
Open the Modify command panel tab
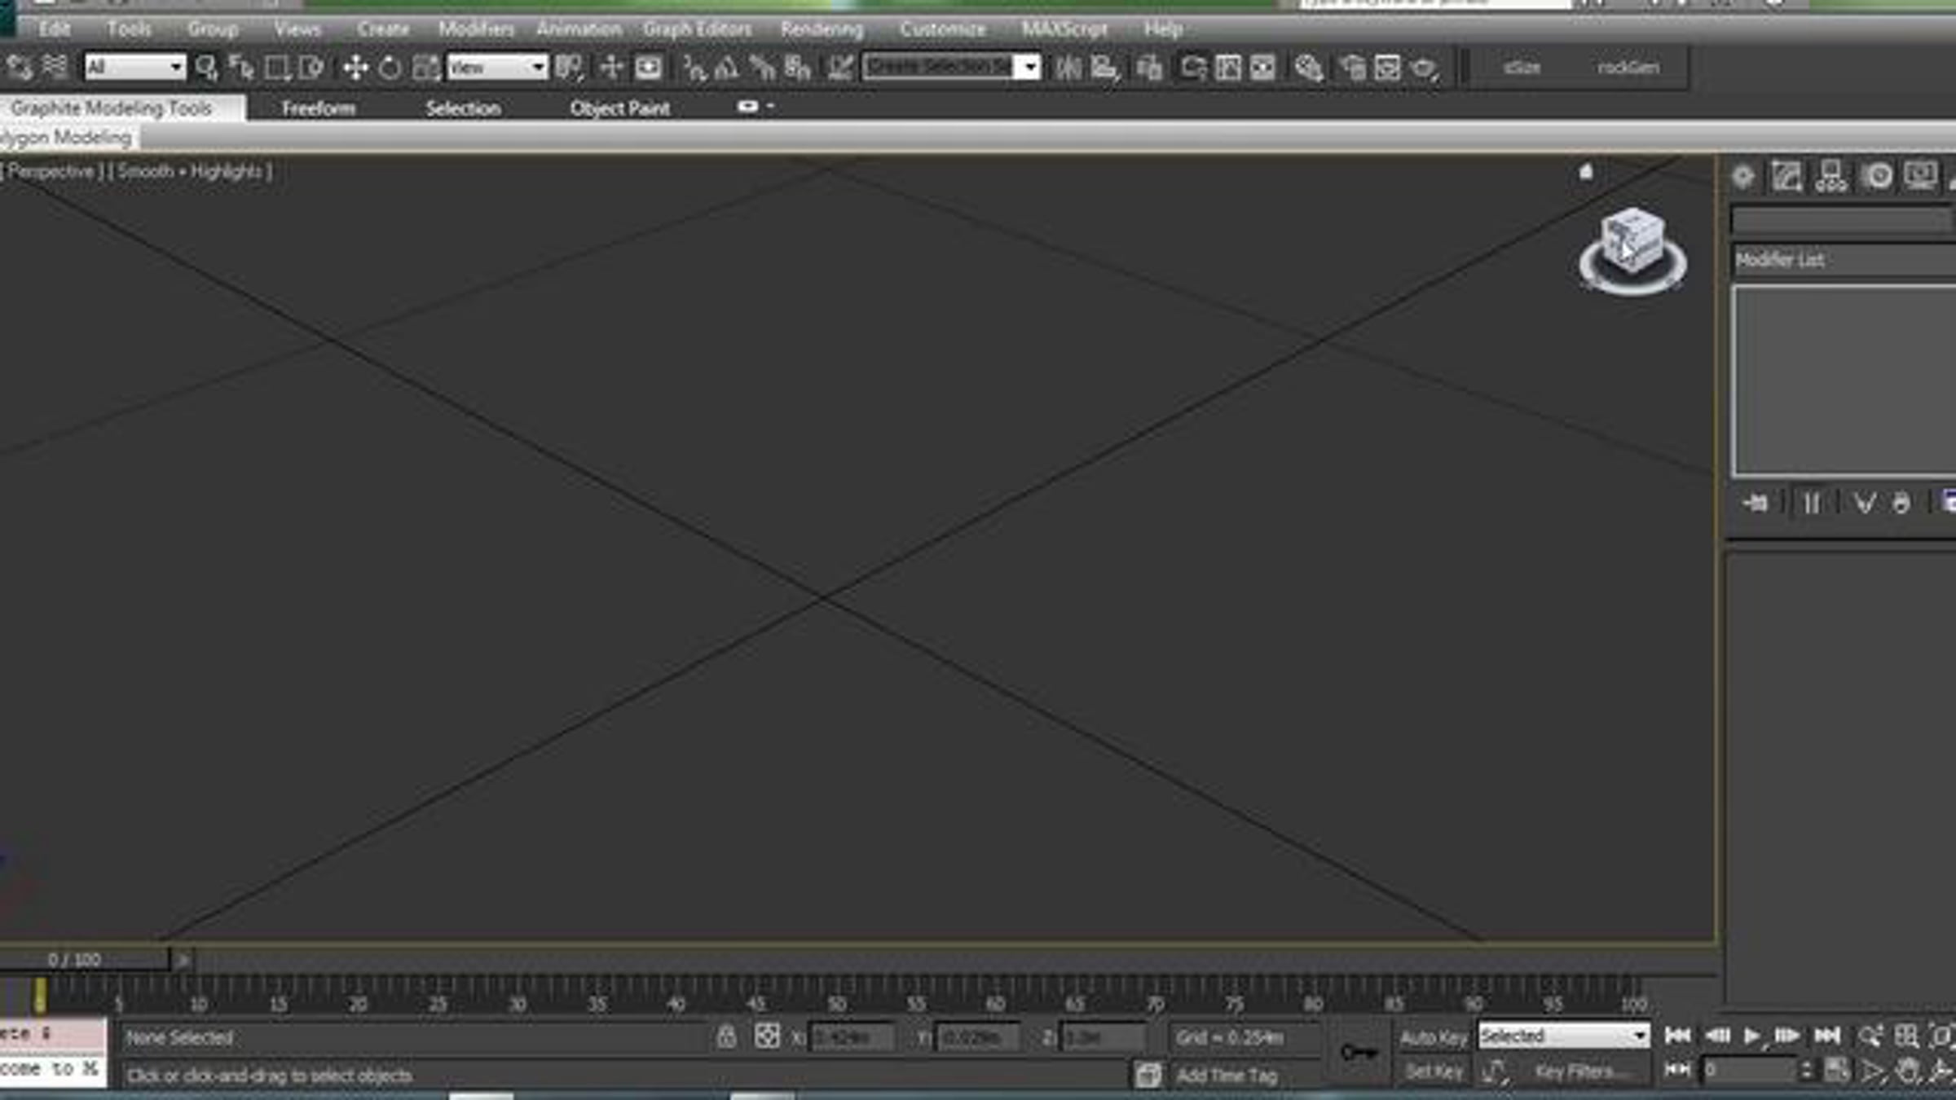pyautogui.click(x=1786, y=177)
